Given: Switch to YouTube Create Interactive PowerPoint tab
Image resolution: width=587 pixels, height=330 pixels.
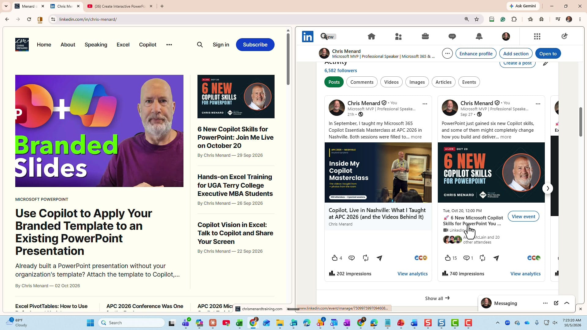Looking at the screenshot, I should click(120, 6).
